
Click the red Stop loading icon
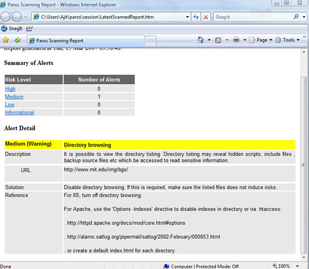tap(206, 17)
